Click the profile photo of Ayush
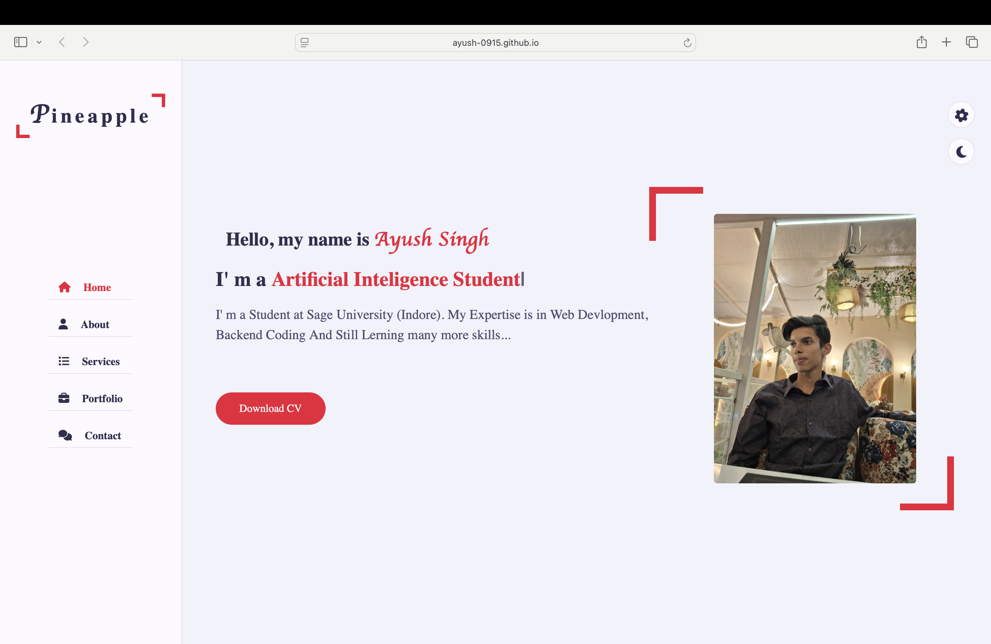991x644 pixels. [x=815, y=349]
